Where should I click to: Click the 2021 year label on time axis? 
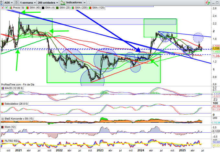[x=18, y=150]
